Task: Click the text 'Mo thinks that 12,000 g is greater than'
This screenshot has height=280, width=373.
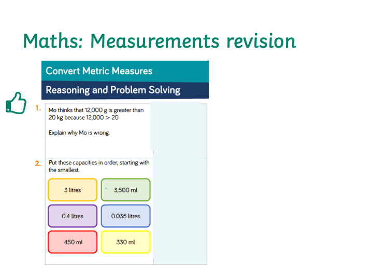Action: (x=96, y=110)
